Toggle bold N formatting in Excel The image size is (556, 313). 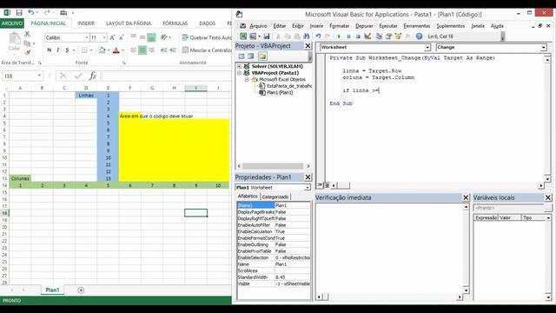tap(50, 50)
